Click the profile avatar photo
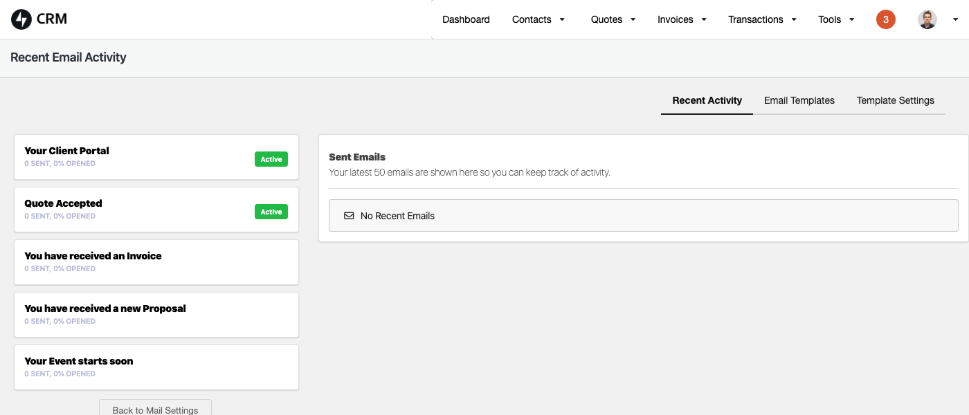This screenshot has width=969, height=415. 927,19
